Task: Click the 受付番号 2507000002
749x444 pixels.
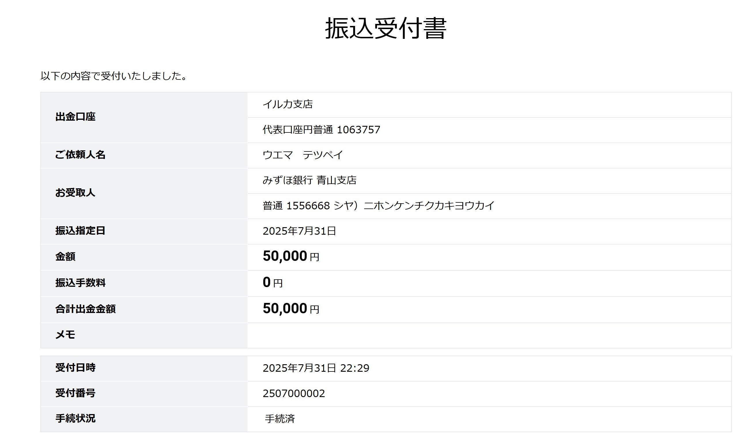Action: point(294,393)
